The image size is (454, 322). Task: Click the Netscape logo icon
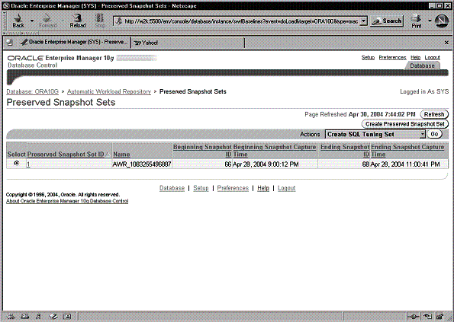coord(442,21)
